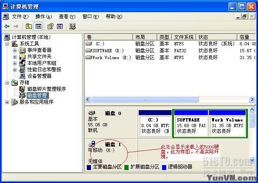
Task: Click the Up one level folder icon
Action: pos(29,26)
